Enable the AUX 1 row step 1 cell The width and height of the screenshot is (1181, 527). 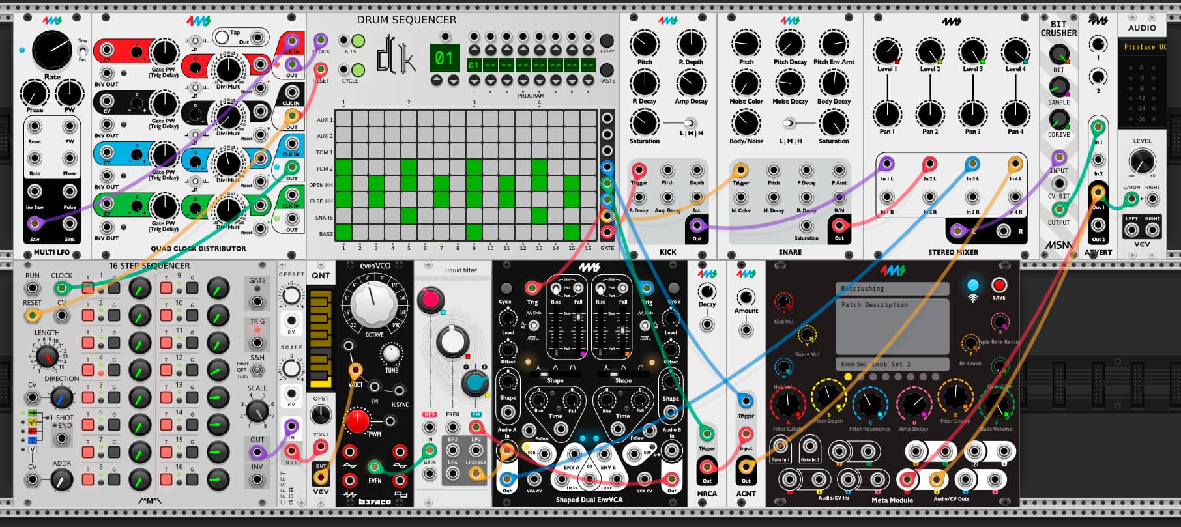pyautogui.click(x=343, y=118)
